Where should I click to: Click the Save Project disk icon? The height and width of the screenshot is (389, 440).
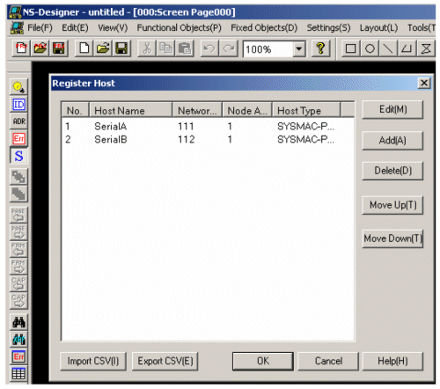(x=59, y=48)
